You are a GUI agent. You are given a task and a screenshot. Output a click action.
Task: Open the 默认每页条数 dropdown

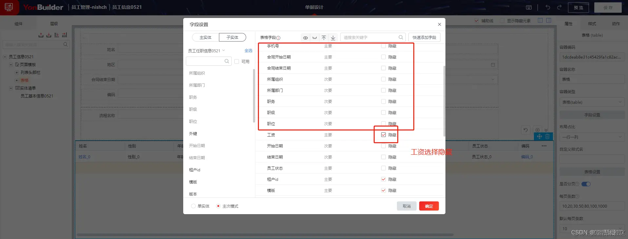pyautogui.click(x=592, y=229)
